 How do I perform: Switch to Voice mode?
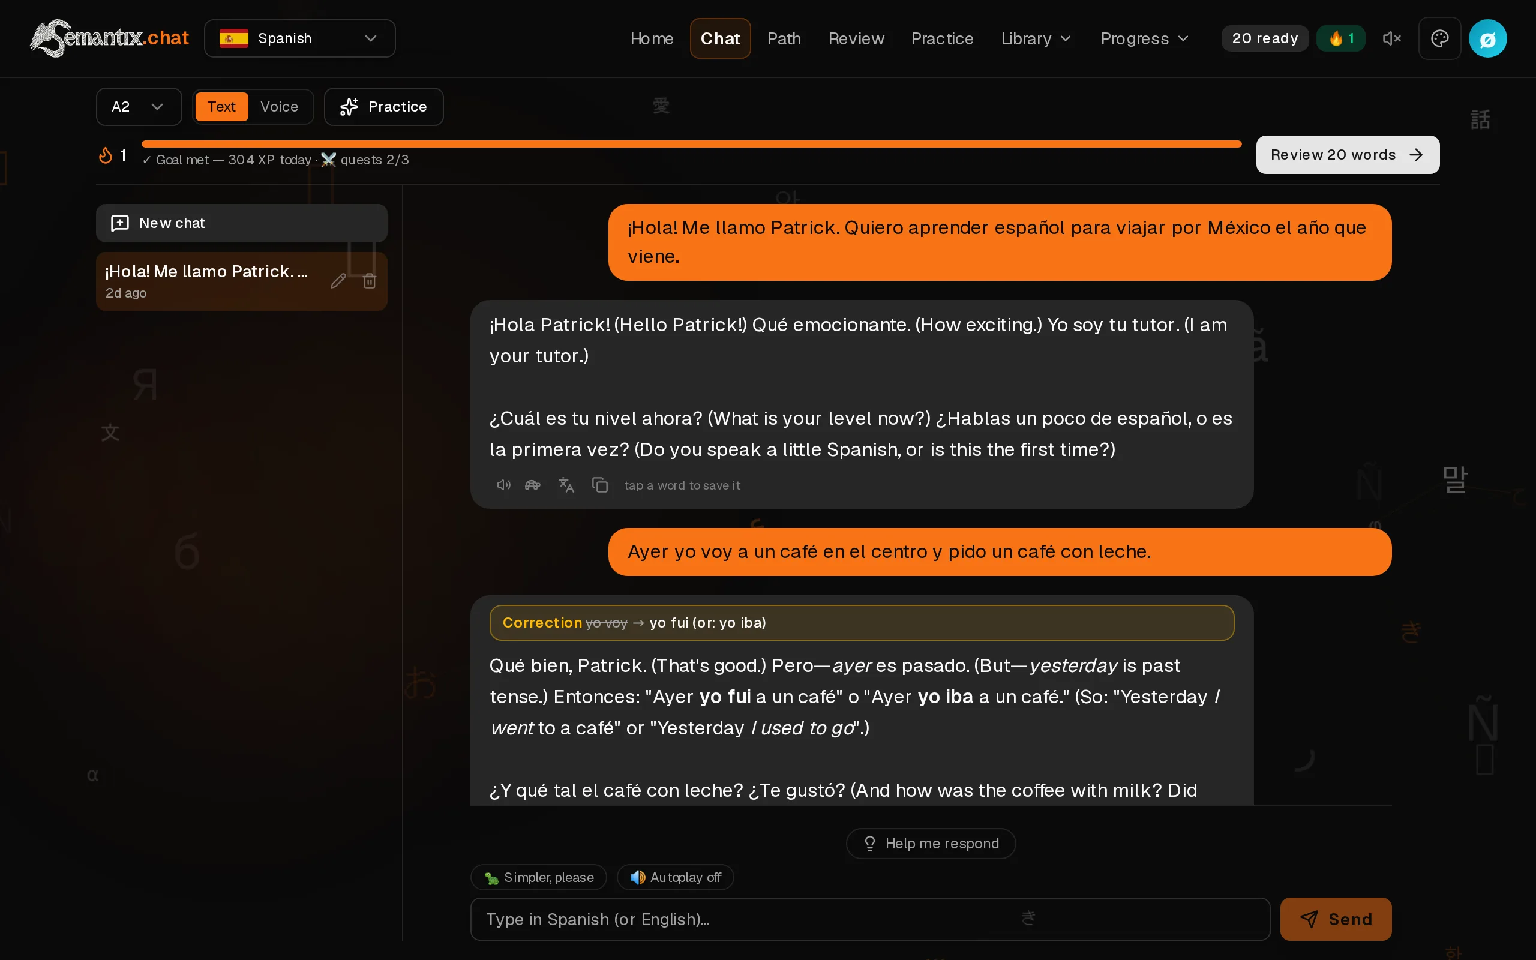pyautogui.click(x=279, y=107)
